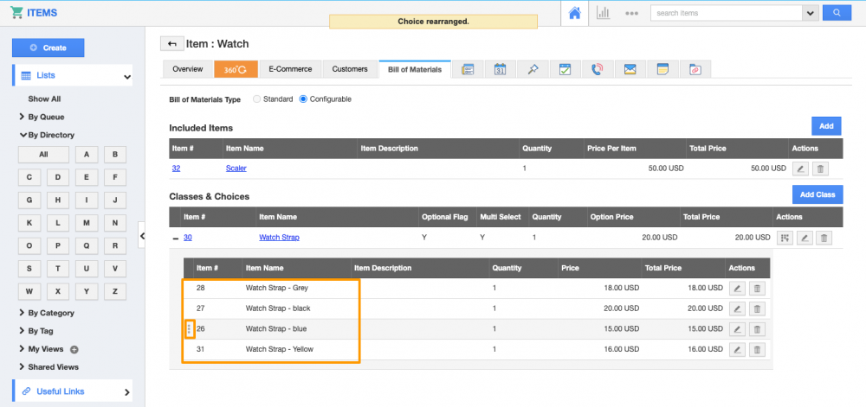866x407 pixels.
Task: Open the Scaler item link
Action: coord(236,169)
